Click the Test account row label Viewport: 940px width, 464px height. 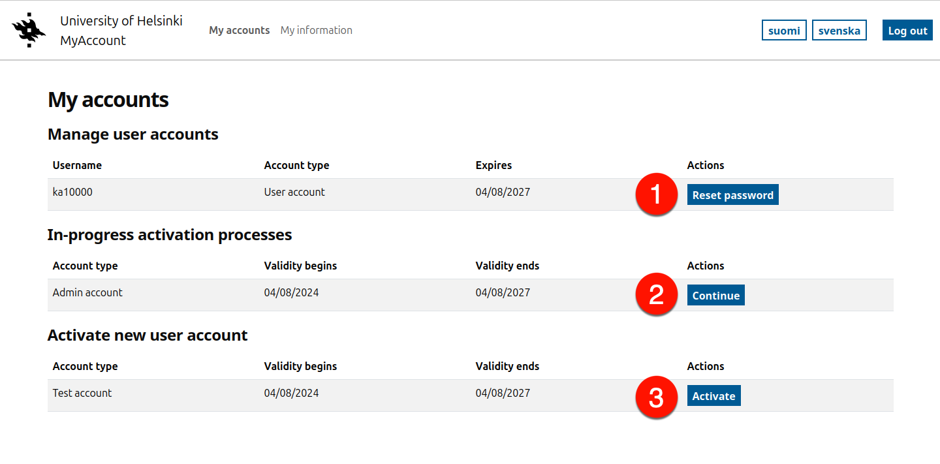[x=82, y=394]
